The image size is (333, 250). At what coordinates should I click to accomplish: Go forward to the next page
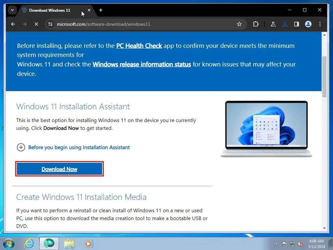point(25,24)
